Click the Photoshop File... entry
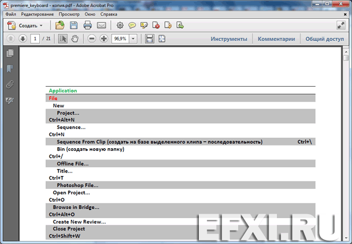352x244 pixels. [77, 185]
